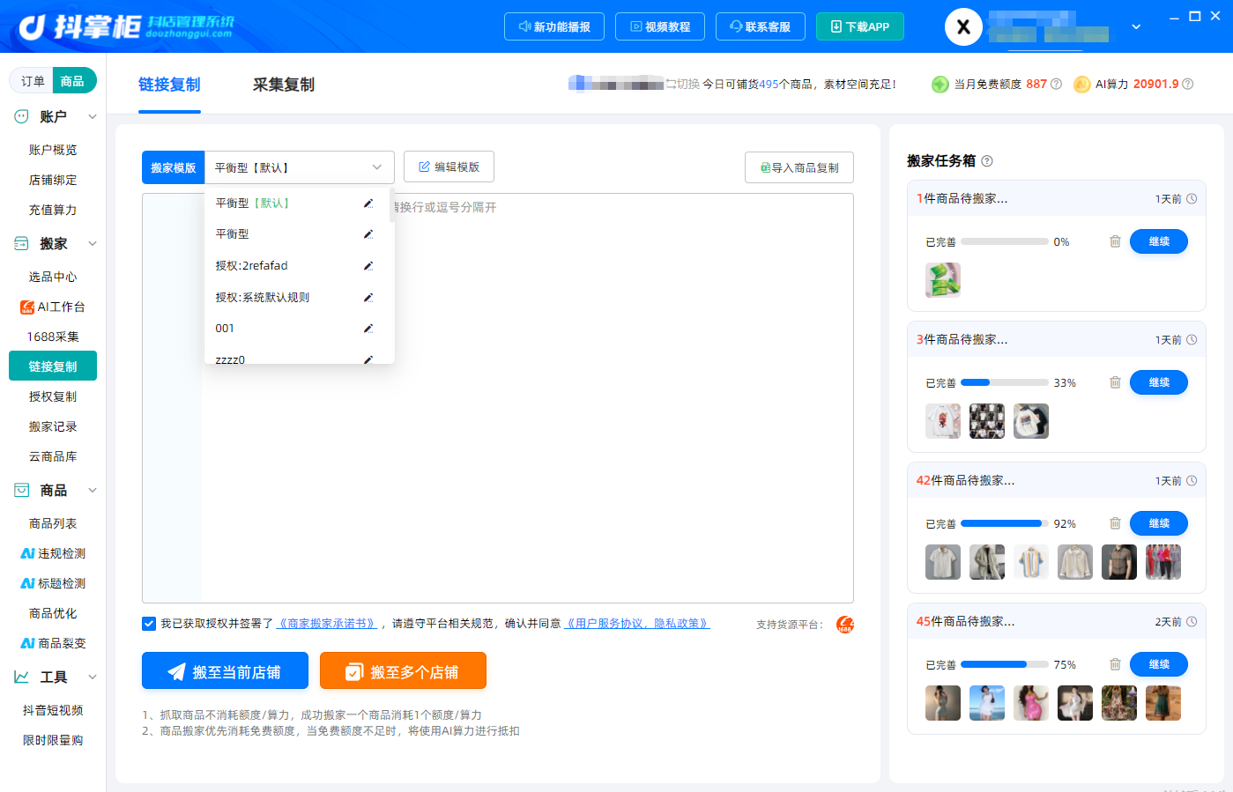The image size is (1233, 792).
Task: Click the green free quota coin icon
Action: point(940,85)
